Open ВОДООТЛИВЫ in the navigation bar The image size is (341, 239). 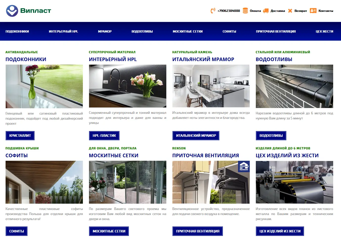pyautogui.click(x=142, y=32)
